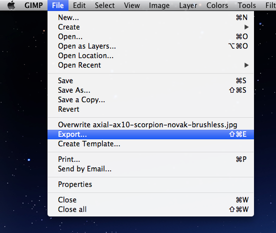Select Create Template... entry
Screen dimensions: 276x233
[x=150, y=144]
